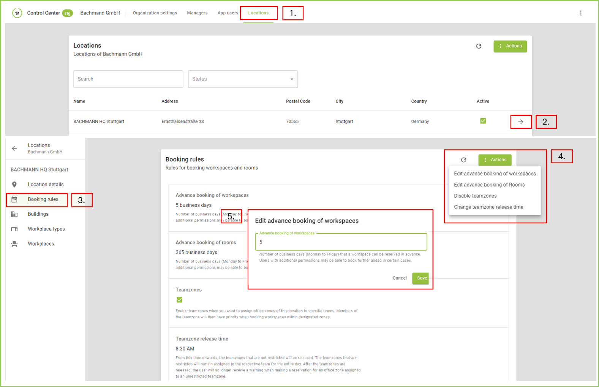Open the Actions menu in Booking rules

[495, 160]
